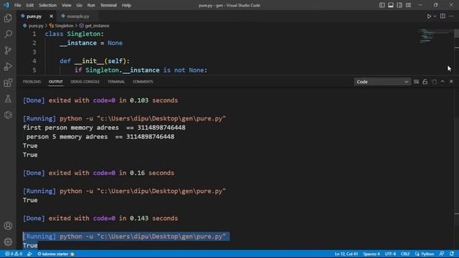
Task: Select the Code output channel dropdown
Action: coord(382,82)
